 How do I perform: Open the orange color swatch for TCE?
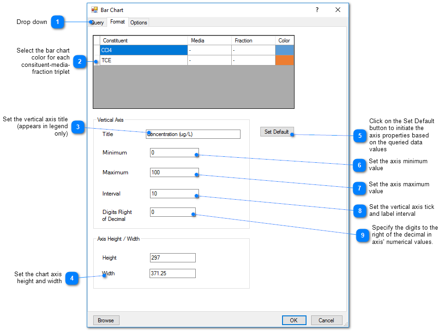coord(284,60)
